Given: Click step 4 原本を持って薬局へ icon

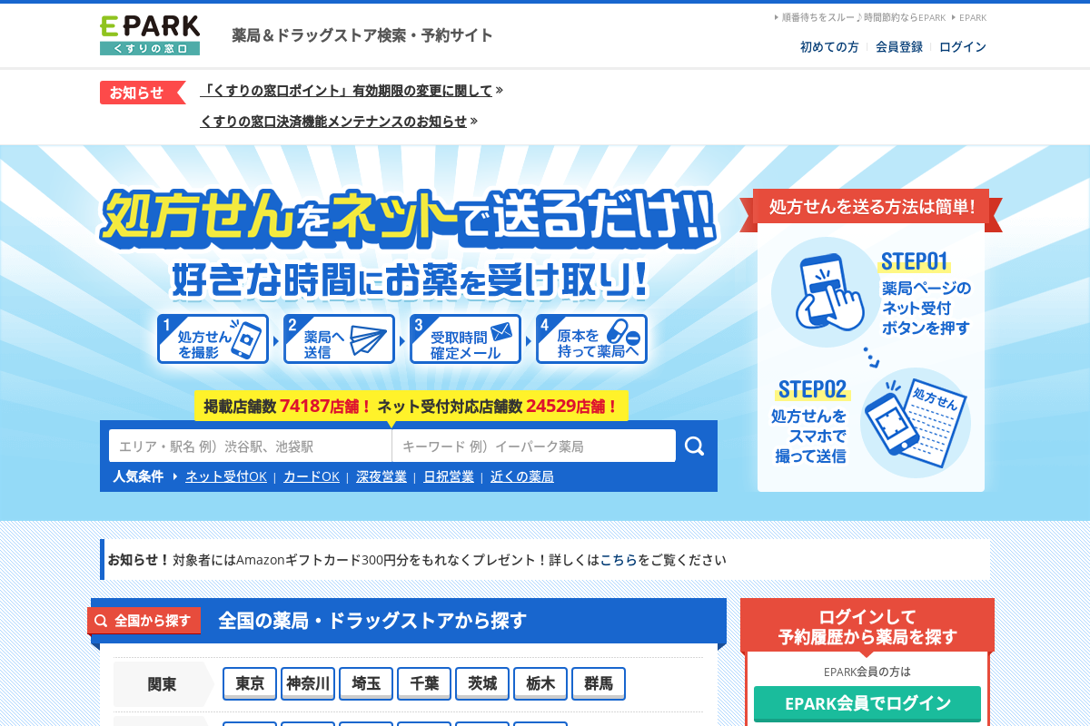Looking at the screenshot, I should click(591, 339).
